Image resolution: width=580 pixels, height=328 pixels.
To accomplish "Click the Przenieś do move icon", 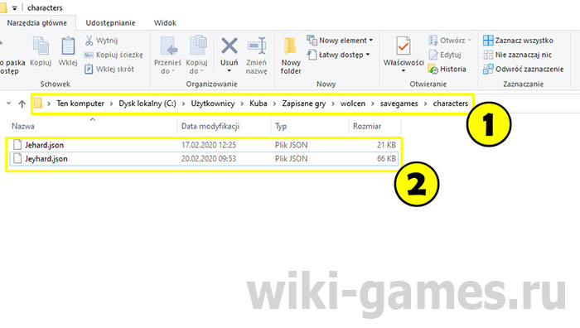I will coord(169,46).
